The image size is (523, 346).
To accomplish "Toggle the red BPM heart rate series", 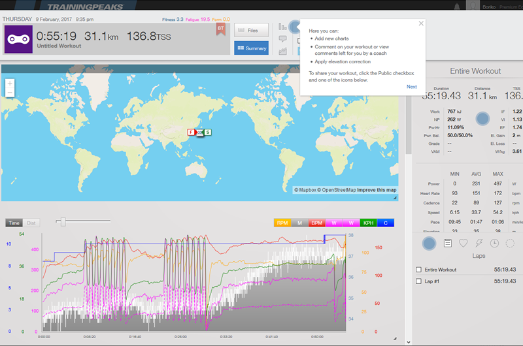I will tap(317, 223).
